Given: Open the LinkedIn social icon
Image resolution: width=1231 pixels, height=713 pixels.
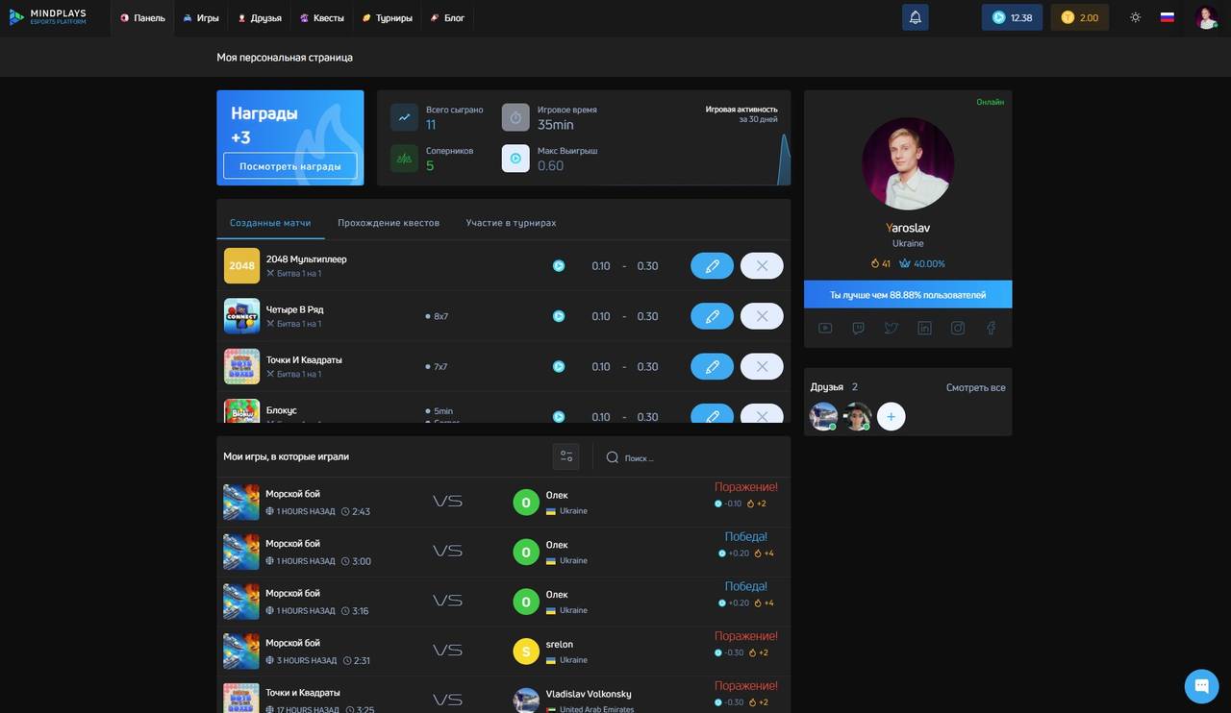Looking at the screenshot, I should pyautogui.click(x=924, y=328).
